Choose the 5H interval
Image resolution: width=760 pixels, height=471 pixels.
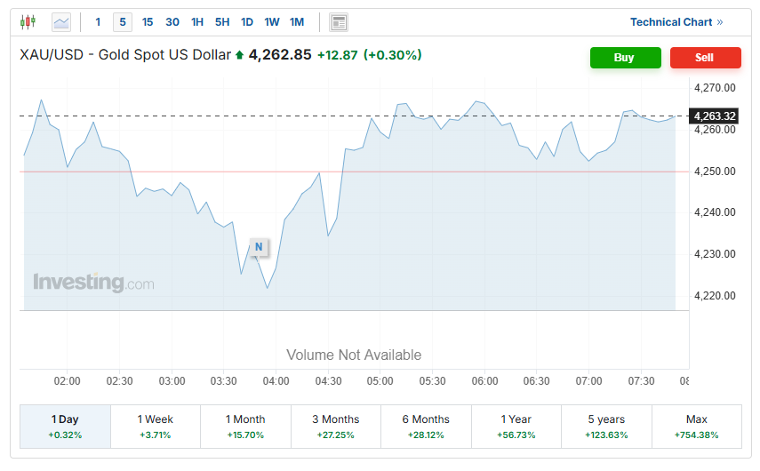pos(222,22)
